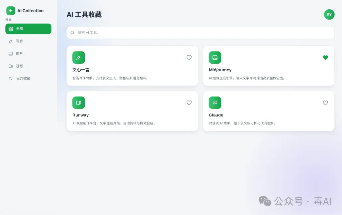Switch to the 图片 category
This screenshot has width=342, height=215.
(28, 54)
